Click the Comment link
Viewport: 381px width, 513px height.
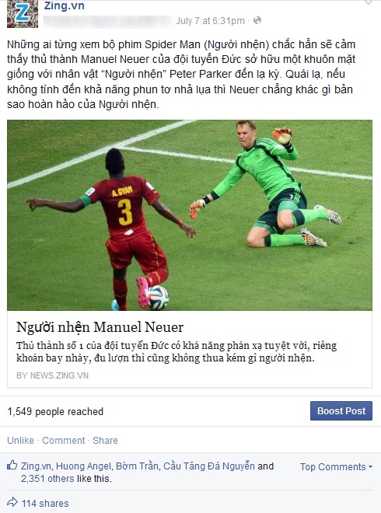(x=64, y=441)
